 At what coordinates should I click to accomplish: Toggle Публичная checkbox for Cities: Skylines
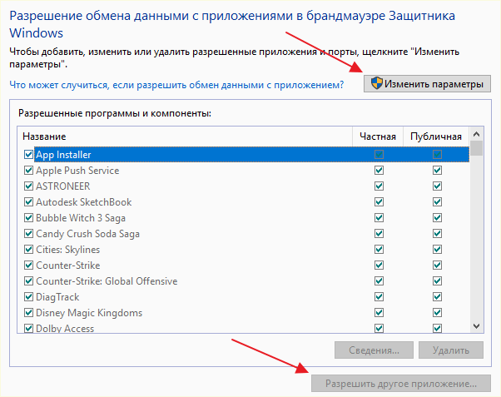[437, 250]
